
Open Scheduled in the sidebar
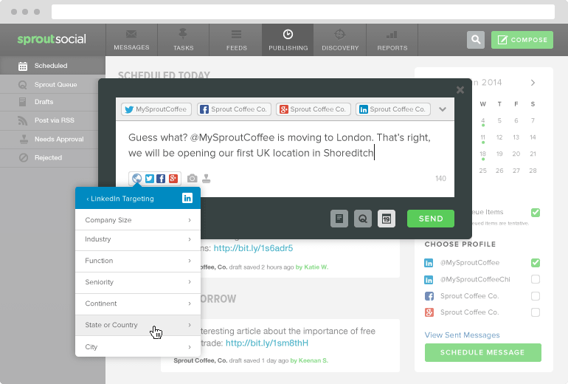pyautogui.click(x=52, y=66)
